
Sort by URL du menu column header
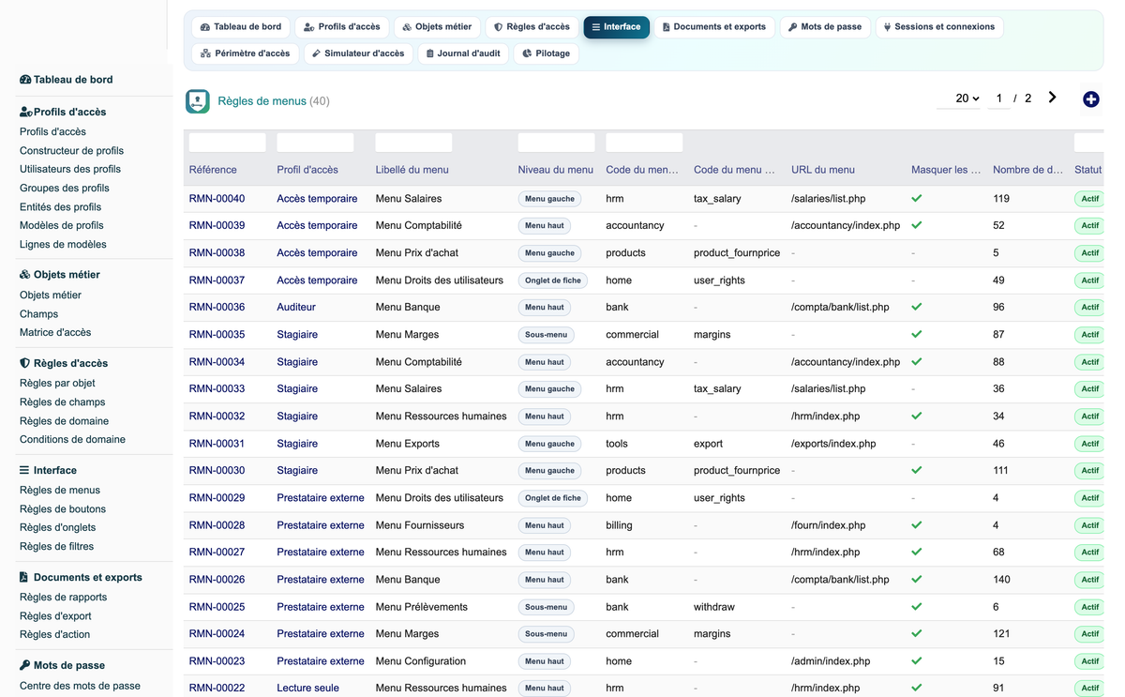pyautogui.click(x=823, y=170)
